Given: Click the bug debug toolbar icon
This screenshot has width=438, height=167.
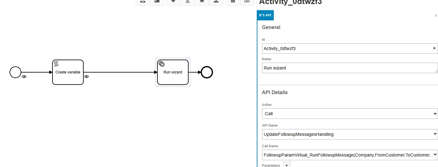Looking at the screenshot, I should click(x=202, y=2).
